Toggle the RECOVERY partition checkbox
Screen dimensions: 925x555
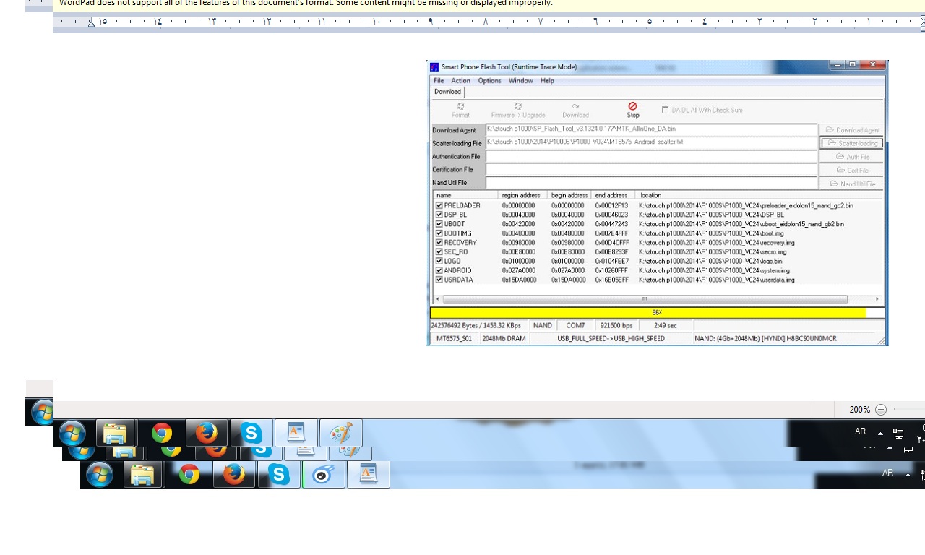pyautogui.click(x=439, y=243)
